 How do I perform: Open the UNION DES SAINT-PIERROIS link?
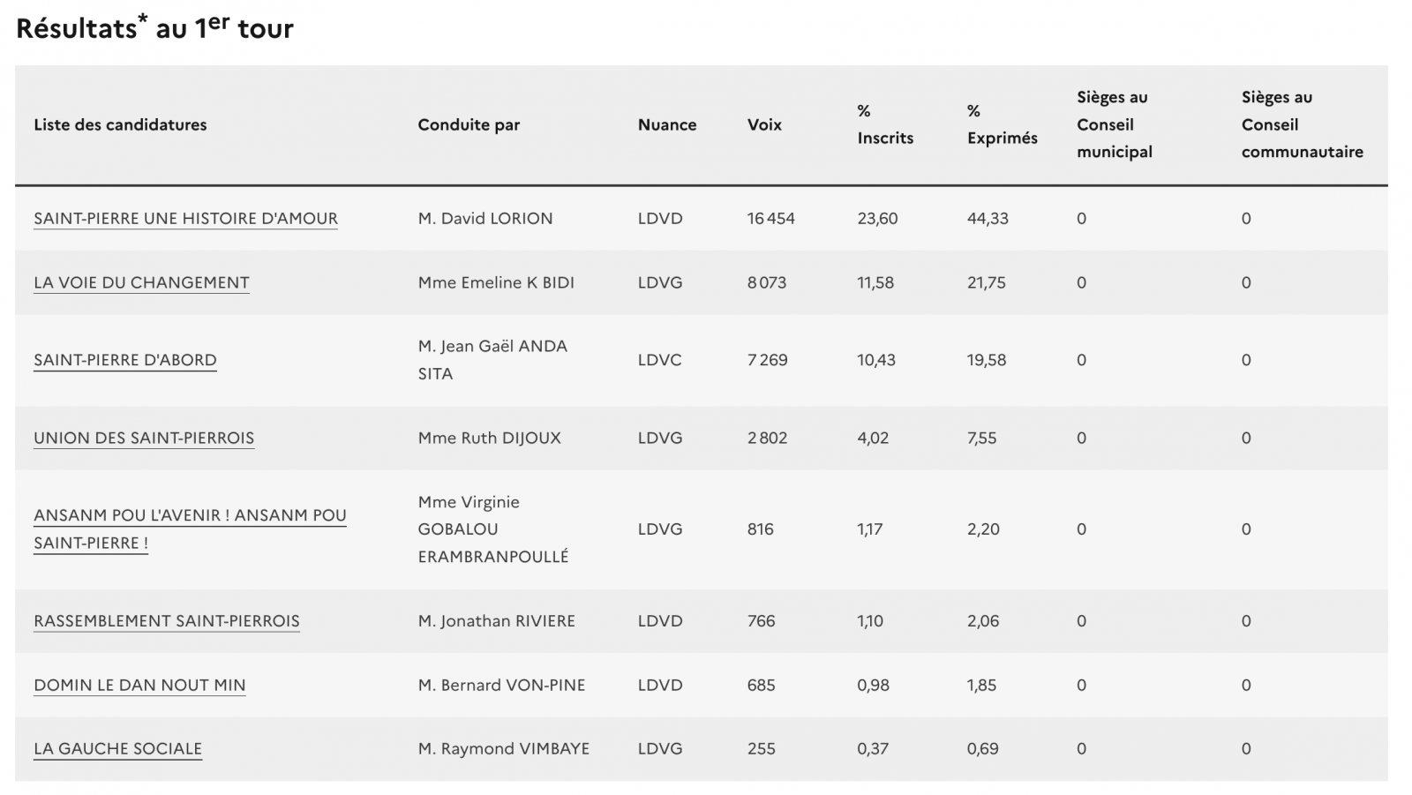[144, 439]
